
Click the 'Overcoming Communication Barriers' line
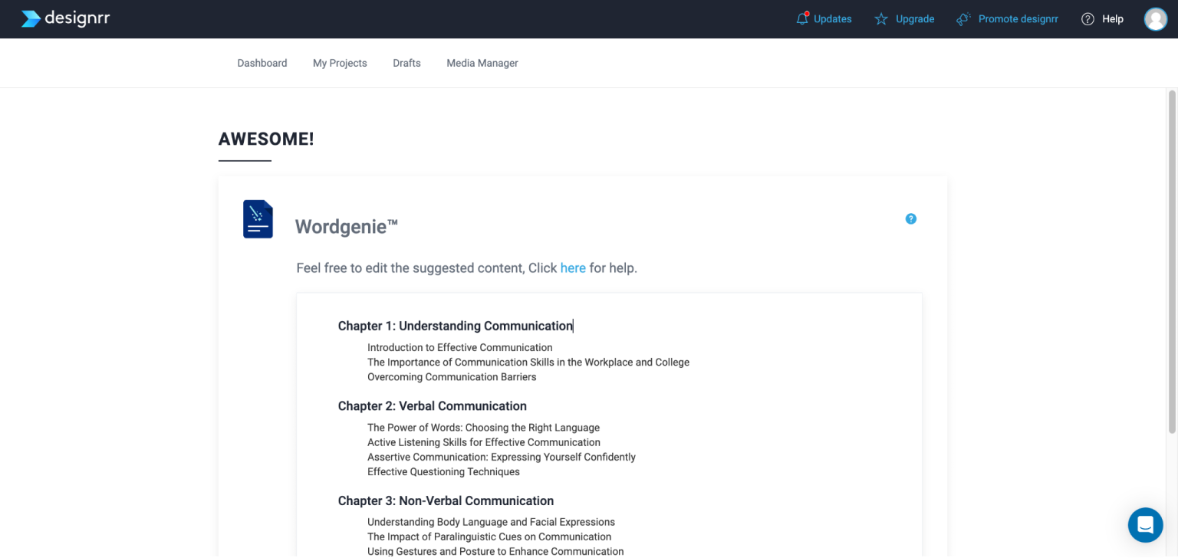click(x=452, y=377)
